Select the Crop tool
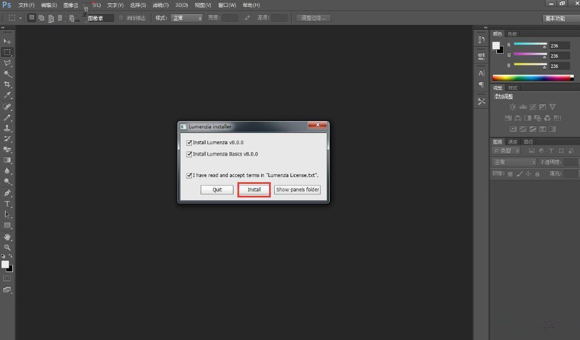 [7, 84]
